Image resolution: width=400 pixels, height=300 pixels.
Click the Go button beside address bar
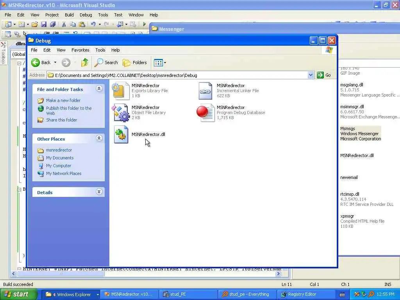[324, 75]
